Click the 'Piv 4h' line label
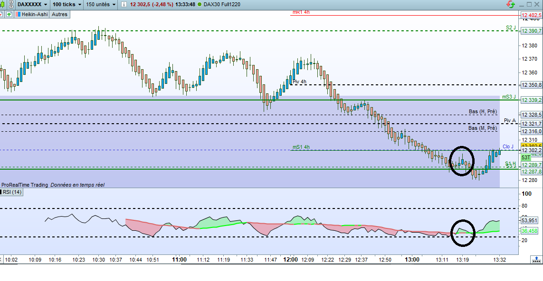Viewport: 543px width, 281px height. [x=300, y=82]
